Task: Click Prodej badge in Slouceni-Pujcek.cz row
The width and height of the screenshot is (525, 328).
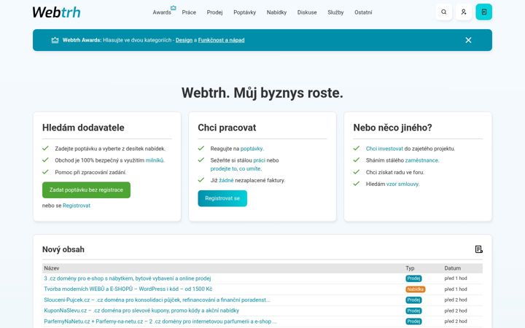Action: coord(413,300)
